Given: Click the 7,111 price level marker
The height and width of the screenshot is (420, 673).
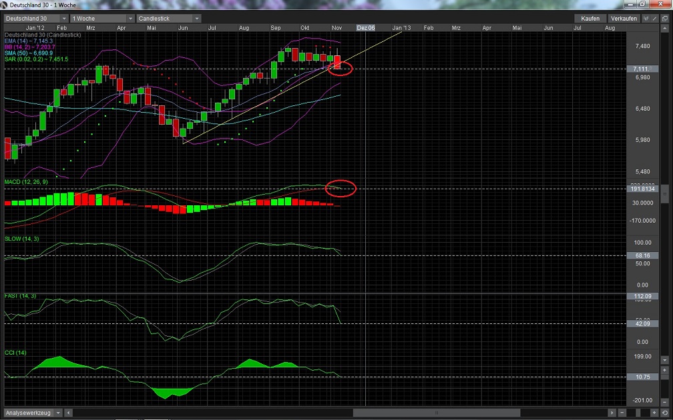Looking at the screenshot, I should click(642, 68).
